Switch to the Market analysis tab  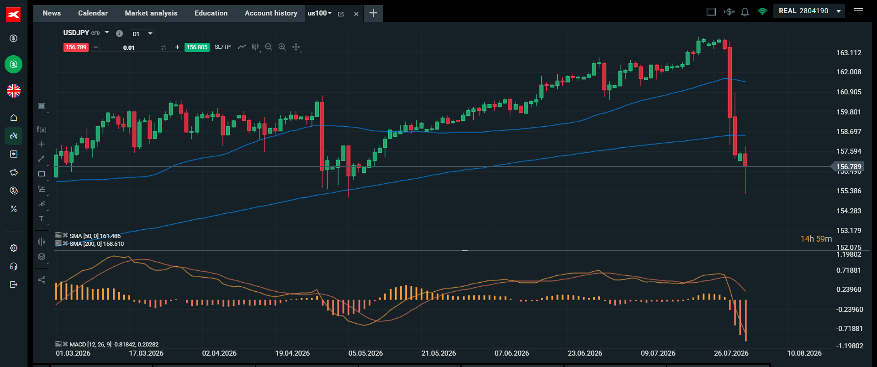pyautogui.click(x=151, y=13)
